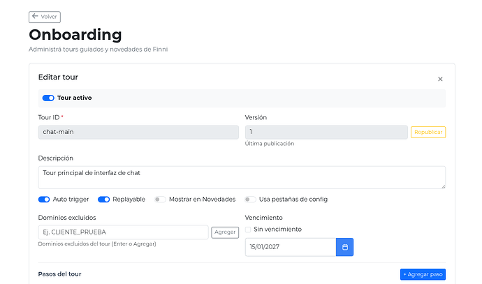Enable Mostrar en Novedades toggle
The height and width of the screenshot is (284, 482).
click(x=160, y=200)
